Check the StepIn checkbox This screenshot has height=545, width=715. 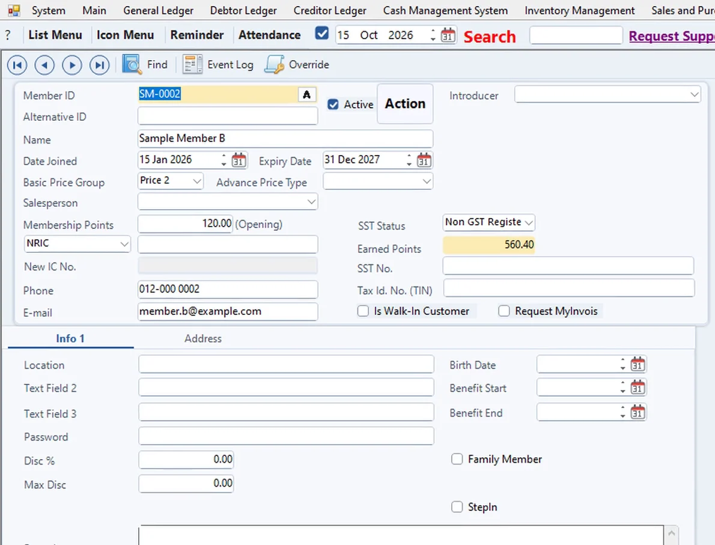tap(457, 507)
